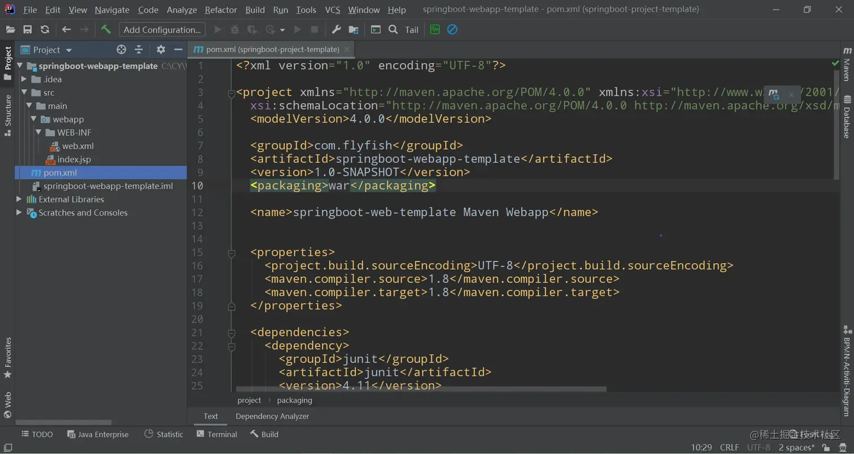The height and width of the screenshot is (454, 854).
Task: Expand the External Libraries node
Action: pos(19,199)
